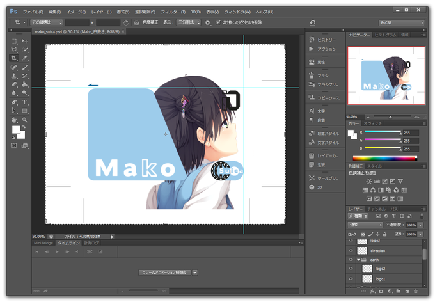Click the navigator preview thumbnail

pyautogui.click(x=386, y=75)
